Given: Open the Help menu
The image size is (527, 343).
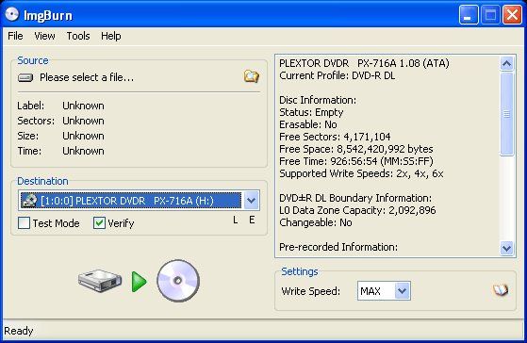Looking at the screenshot, I should [x=111, y=36].
